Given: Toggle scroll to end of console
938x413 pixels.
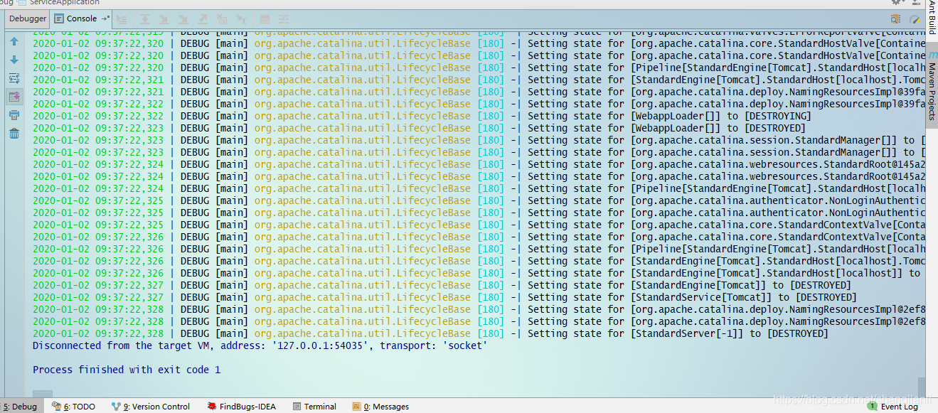Looking at the screenshot, I should pyautogui.click(x=14, y=96).
